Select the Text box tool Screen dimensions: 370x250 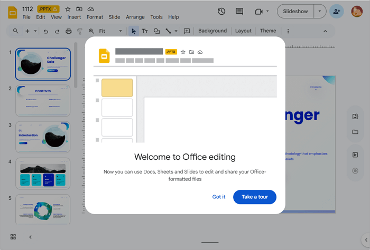145,31
